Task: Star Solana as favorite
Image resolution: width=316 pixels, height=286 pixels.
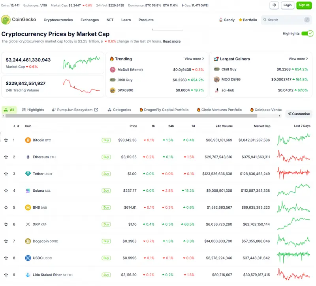Action: pos(6,191)
